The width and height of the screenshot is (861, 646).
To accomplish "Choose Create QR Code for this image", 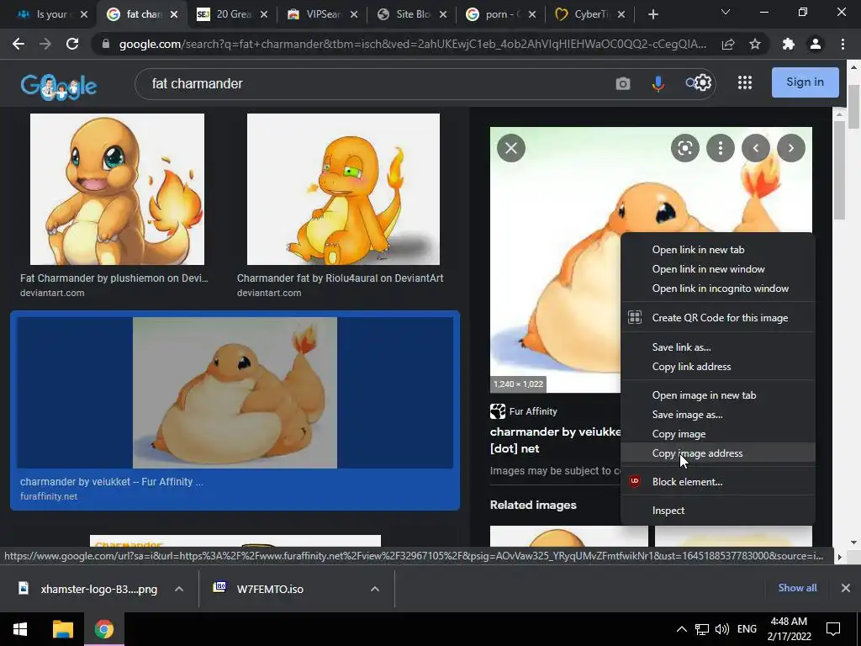I will [718, 317].
